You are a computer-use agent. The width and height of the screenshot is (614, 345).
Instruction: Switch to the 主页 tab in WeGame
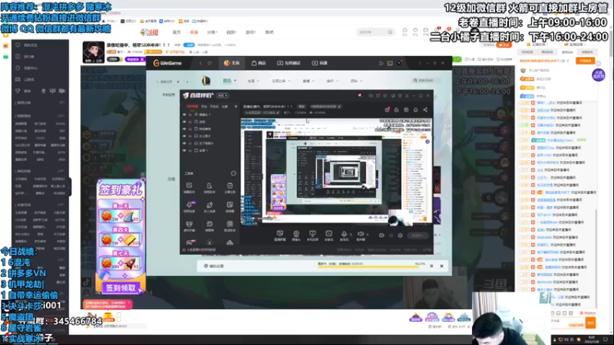coord(232,63)
